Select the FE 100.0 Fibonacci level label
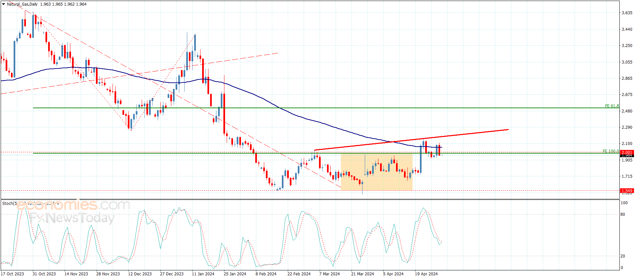Screen dimensions: 636x278 [x=611, y=151]
